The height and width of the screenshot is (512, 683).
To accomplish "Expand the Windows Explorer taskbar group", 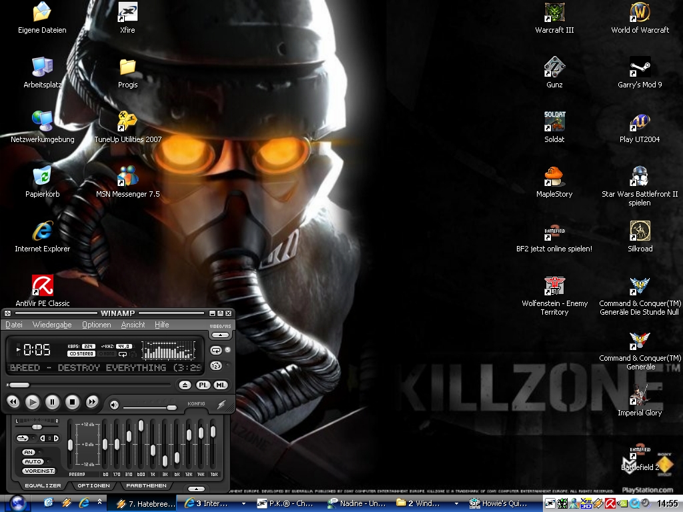I will click(456, 504).
